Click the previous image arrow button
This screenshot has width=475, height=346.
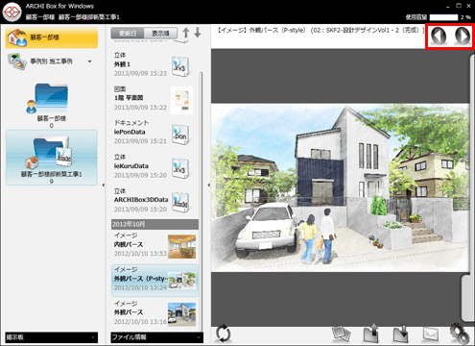coord(439,36)
